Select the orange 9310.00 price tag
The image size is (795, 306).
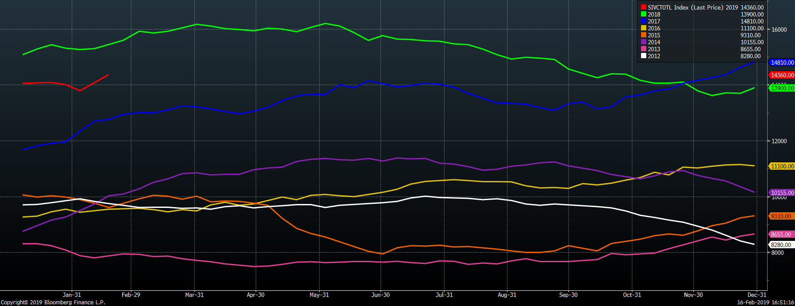pyautogui.click(x=781, y=216)
